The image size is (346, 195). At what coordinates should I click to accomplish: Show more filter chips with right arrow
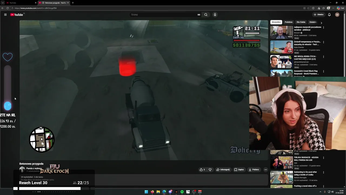click(321, 23)
